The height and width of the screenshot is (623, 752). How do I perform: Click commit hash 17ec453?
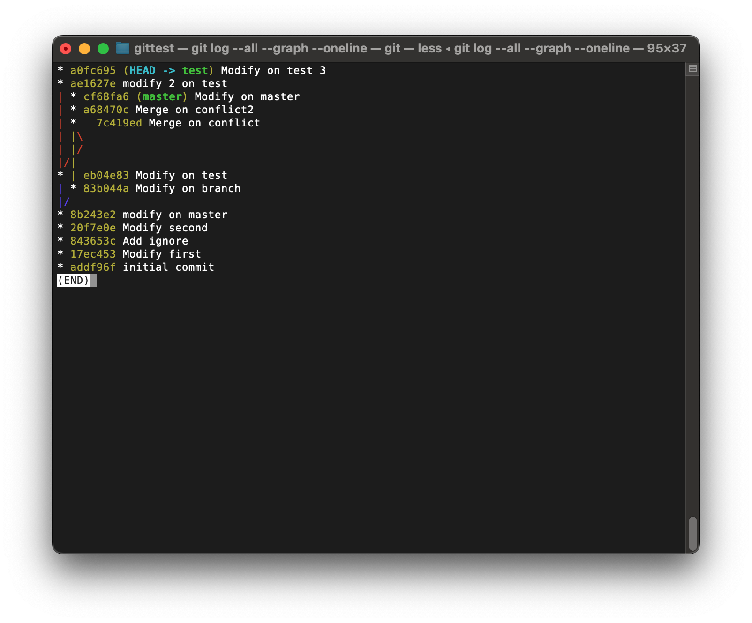(93, 254)
